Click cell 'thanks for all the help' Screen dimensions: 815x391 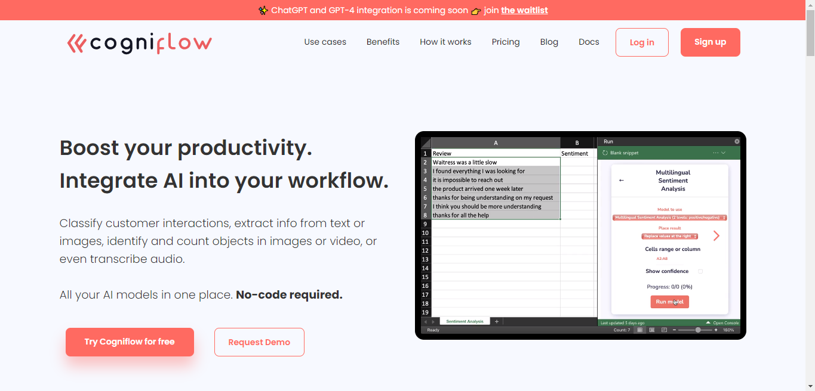tap(496, 215)
